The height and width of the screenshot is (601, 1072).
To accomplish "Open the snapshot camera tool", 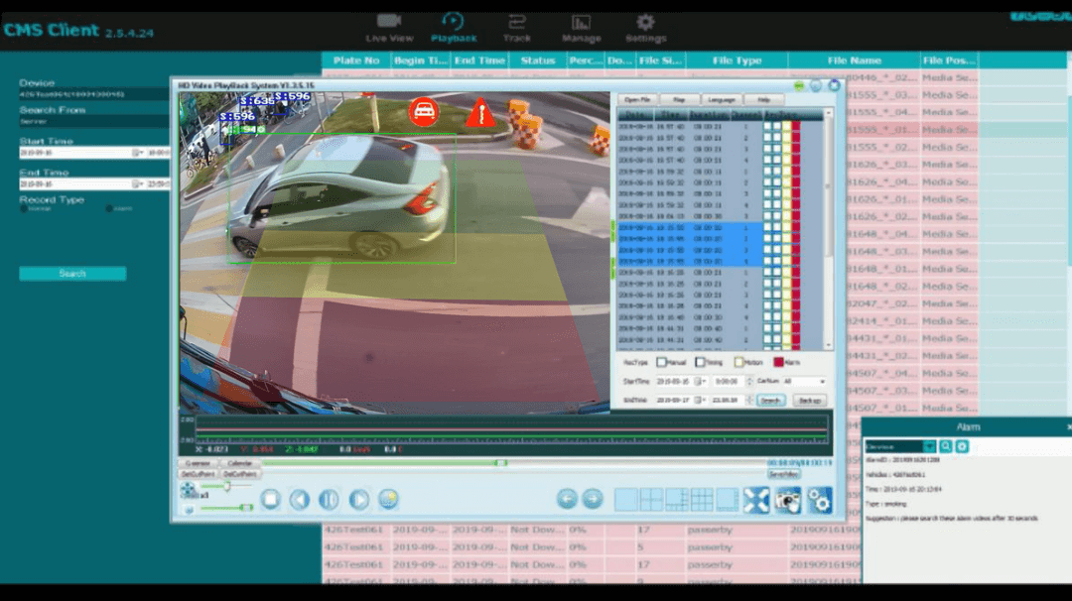I will click(788, 501).
